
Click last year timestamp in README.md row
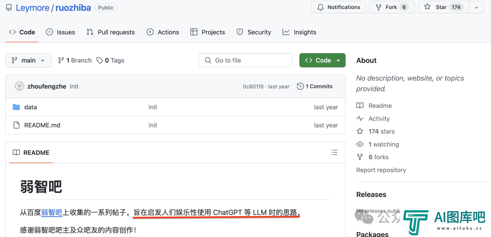click(x=326, y=125)
